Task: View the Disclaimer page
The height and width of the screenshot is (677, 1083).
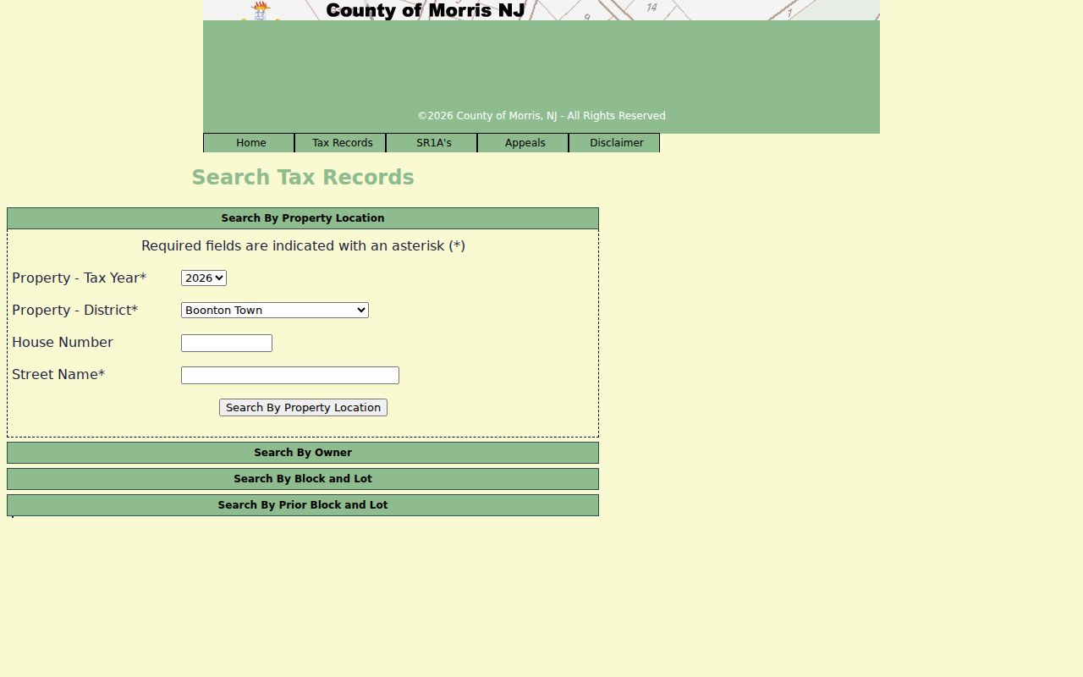Action: pyautogui.click(x=614, y=143)
